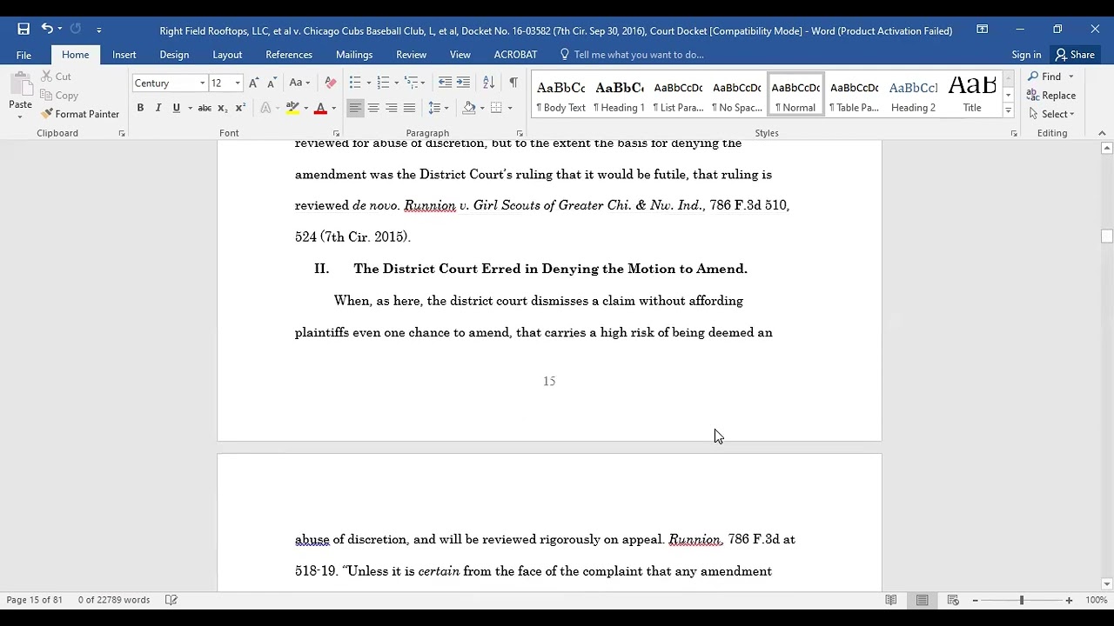Switch to the Mailings tab
Image resolution: width=1114 pixels, height=626 pixels.
pyautogui.click(x=354, y=55)
